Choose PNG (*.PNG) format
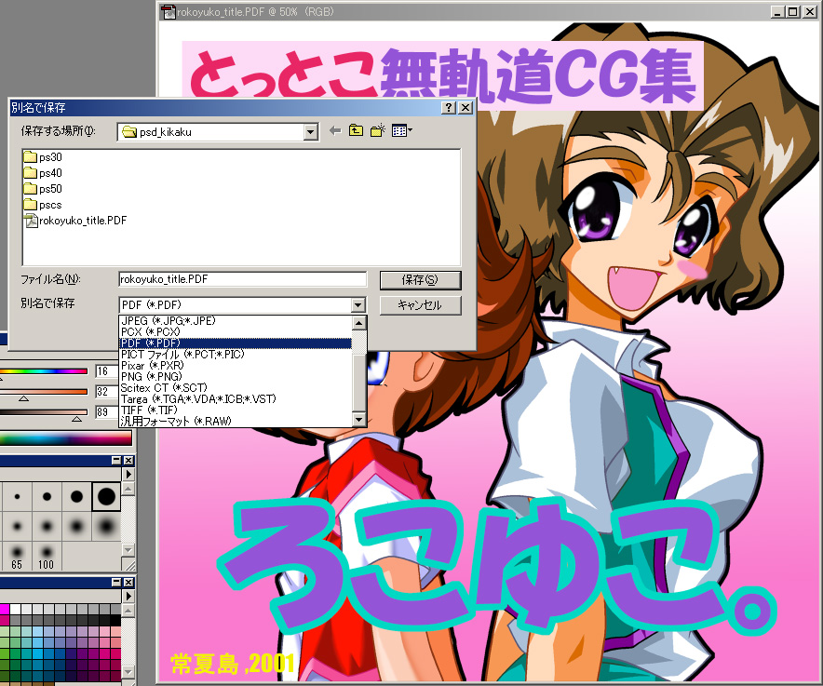Image resolution: width=823 pixels, height=686 pixels. click(x=236, y=376)
